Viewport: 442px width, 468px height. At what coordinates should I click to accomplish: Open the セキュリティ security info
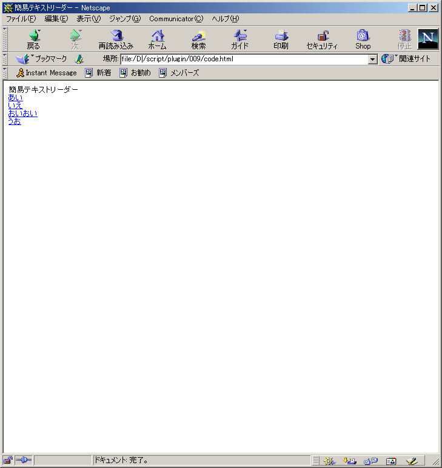tap(322, 39)
